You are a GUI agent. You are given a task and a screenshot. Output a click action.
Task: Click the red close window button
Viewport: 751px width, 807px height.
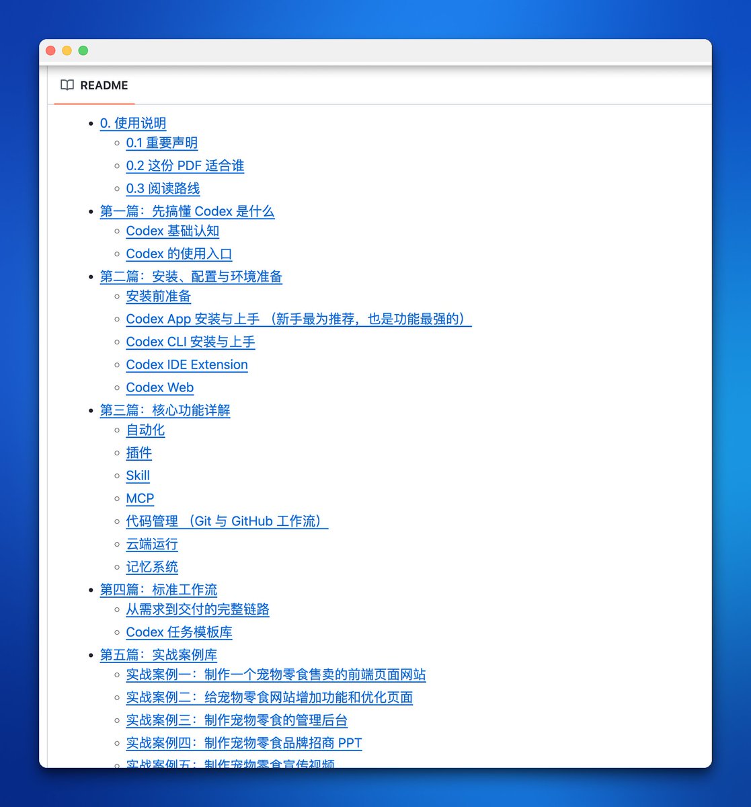(x=50, y=50)
